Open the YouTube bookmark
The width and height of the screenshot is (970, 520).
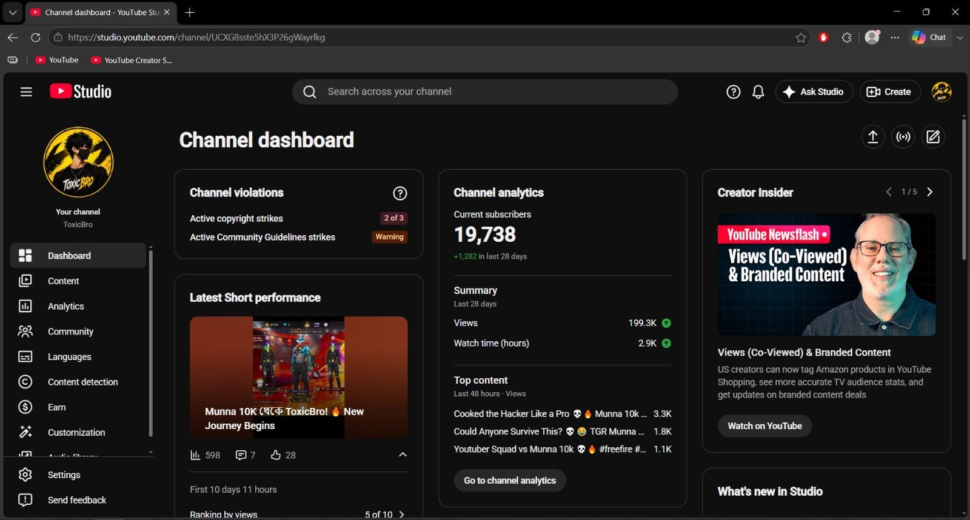[57, 60]
